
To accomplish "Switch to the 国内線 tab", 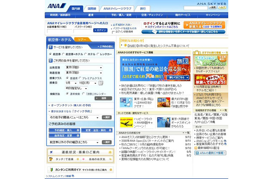I will click(x=76, y=9).
